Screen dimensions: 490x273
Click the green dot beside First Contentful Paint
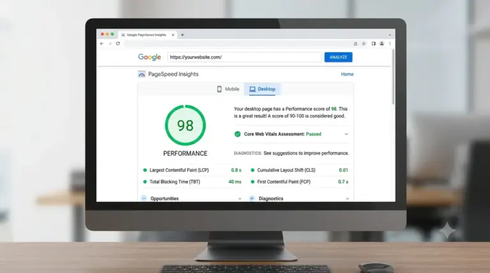coord(253,182)
